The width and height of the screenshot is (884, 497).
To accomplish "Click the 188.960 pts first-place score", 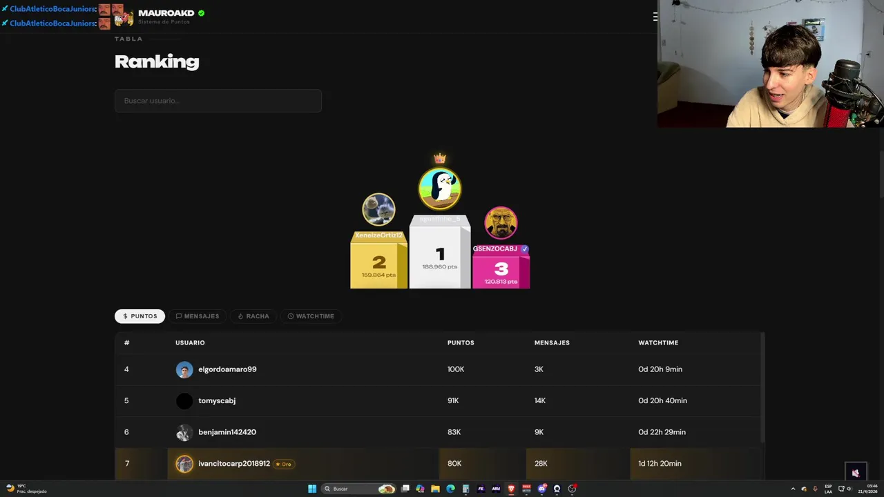I will click(x=440, y=266).
